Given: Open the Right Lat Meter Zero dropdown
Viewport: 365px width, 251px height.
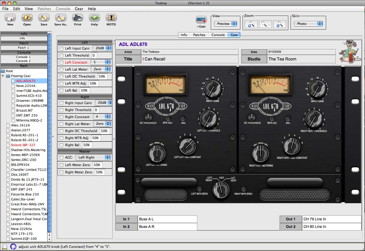Looking at the screenshot, I should [102, 124].
